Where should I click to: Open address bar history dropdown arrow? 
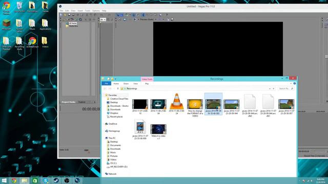(x=270, y=88)
